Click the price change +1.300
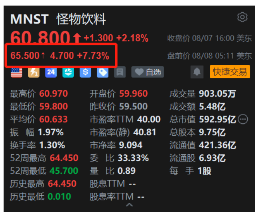Image resolution: width=258 pixels, height=218 pixels. [98, 38]
